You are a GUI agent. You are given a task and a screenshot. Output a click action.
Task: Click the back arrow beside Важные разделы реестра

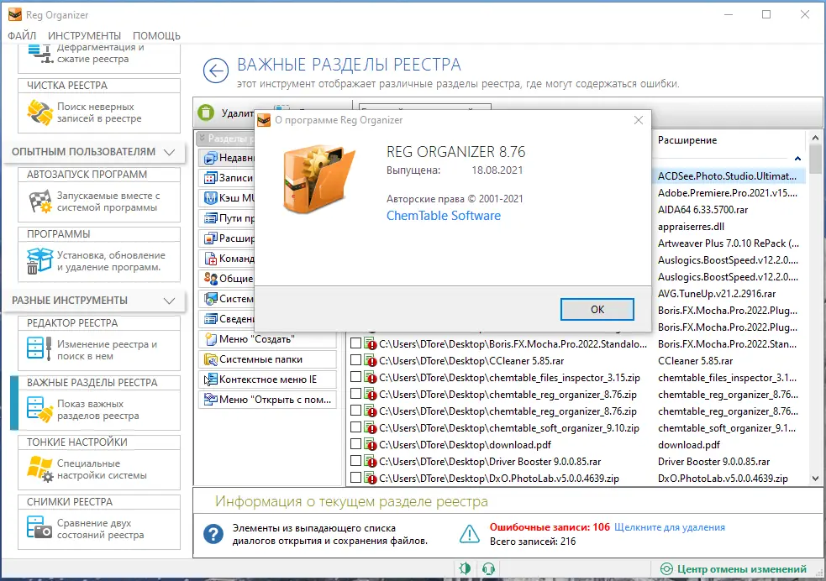(215, 70)
